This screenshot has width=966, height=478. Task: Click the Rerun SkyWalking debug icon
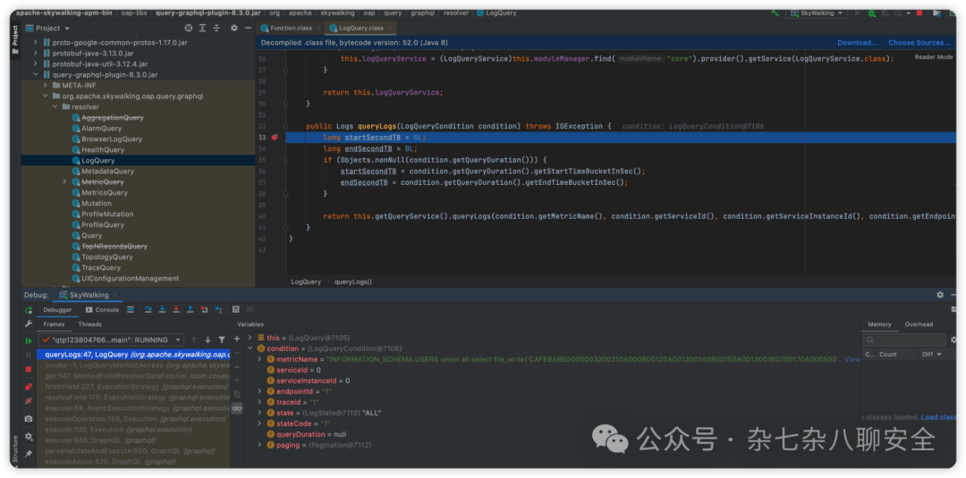pyautogui.click(x=29, y=310)
